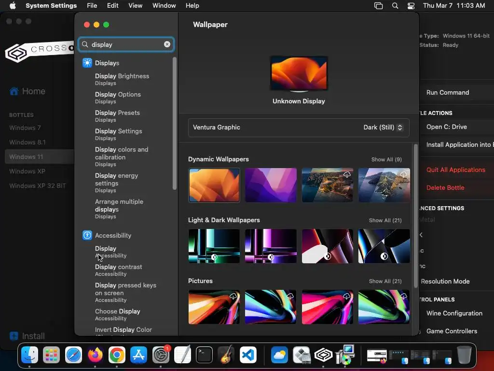Select the orange Ventura dynamic wallpaper

214,185
